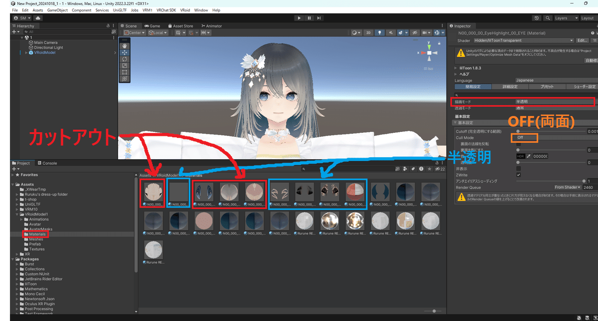
Task: Click the HDR color swatch
Action: point(521,156)
